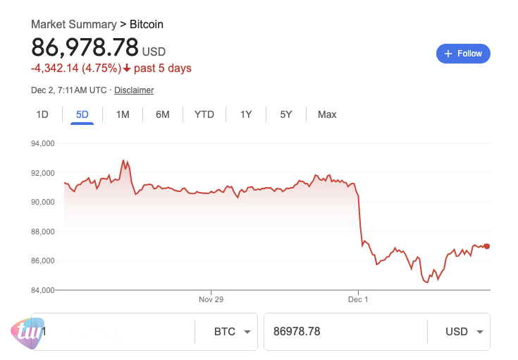Show the YTD chart range
Viewport: 518px width, 360px height.
click(x=204, y=114)
